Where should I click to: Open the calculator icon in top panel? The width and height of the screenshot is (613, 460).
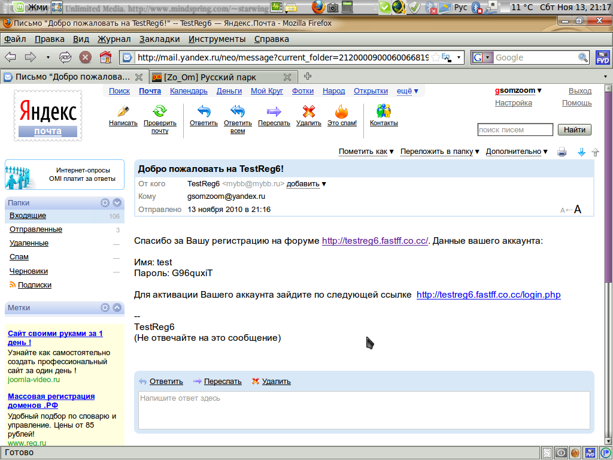coord(347,7)
